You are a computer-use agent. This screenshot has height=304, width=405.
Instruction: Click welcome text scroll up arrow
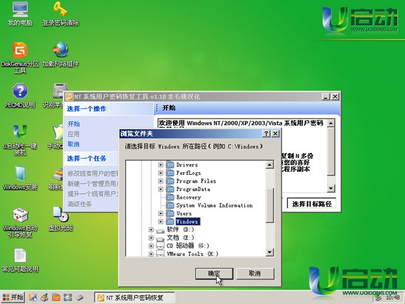[x=331, y=123]
